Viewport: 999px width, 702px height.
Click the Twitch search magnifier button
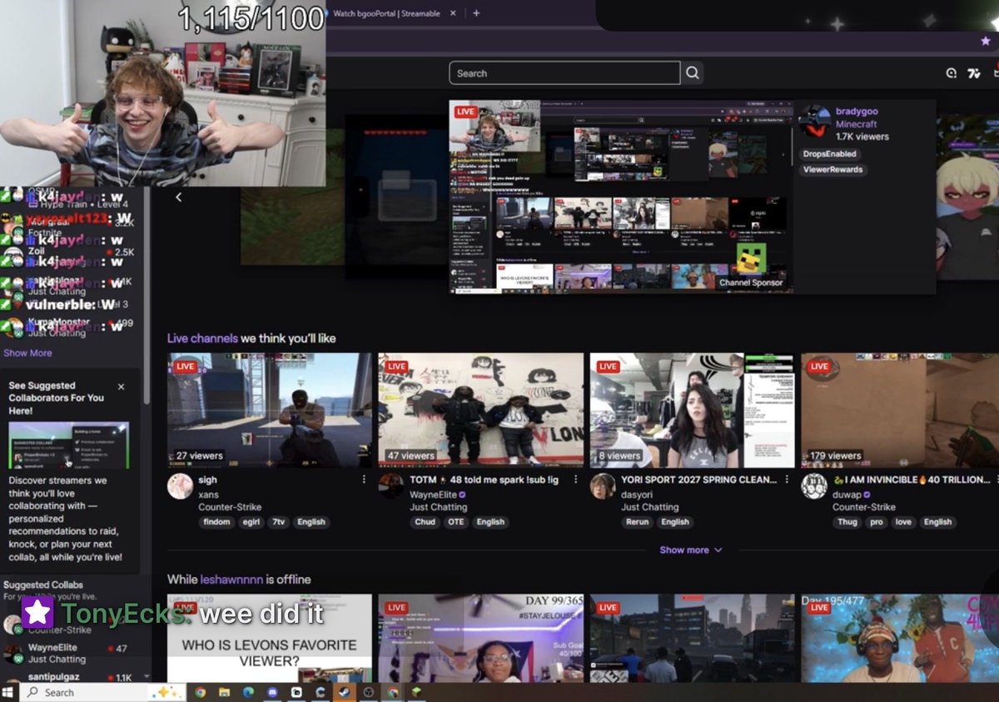[x=692, y=73]
